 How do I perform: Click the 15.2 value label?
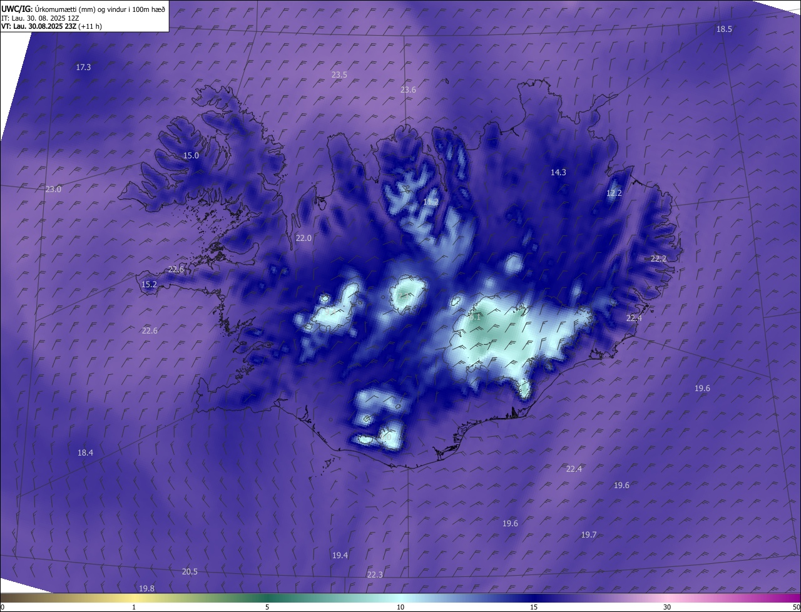click(149, 285)
